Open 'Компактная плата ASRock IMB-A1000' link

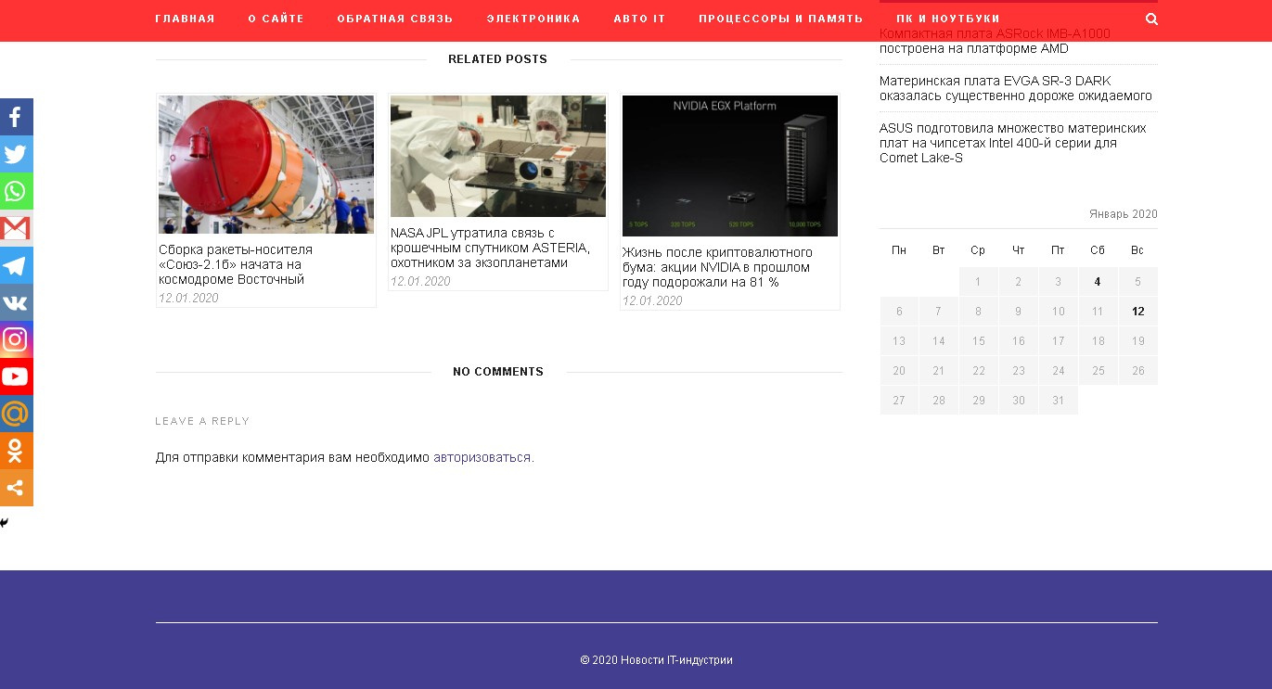click(995, 41)
